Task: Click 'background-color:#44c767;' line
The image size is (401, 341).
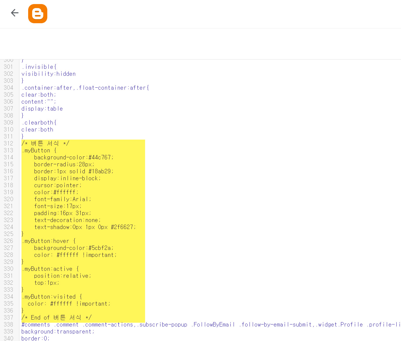Action: click(74, 157)
